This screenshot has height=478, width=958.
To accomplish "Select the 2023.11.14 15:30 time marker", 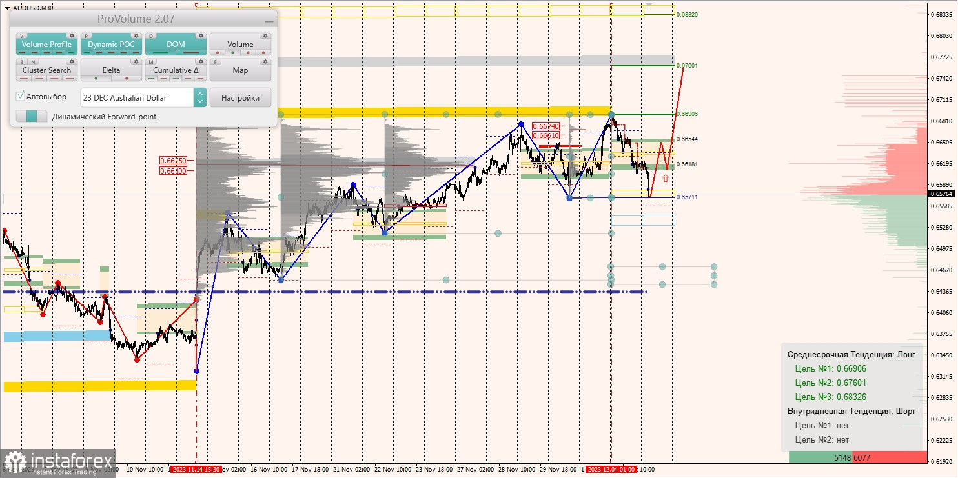I will coord(196,470).
